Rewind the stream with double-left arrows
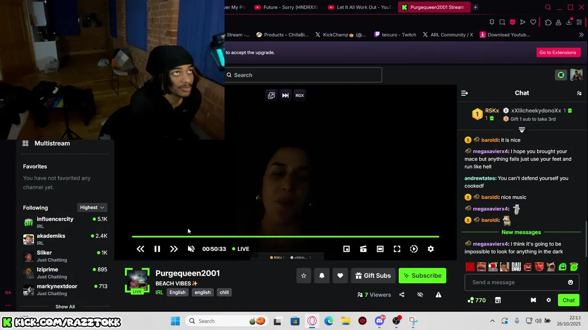Viewport: 588px width, 330px height. point(141,249)
